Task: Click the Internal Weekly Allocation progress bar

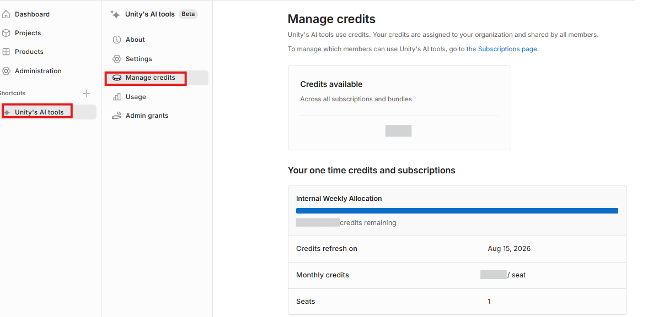Action: pyautogui.click(x=457, y=211)
